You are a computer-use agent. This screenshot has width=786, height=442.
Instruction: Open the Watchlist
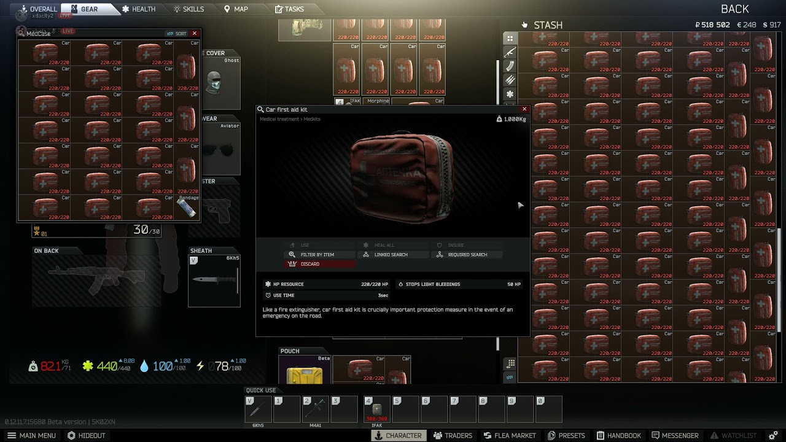[x=733, y=435]
